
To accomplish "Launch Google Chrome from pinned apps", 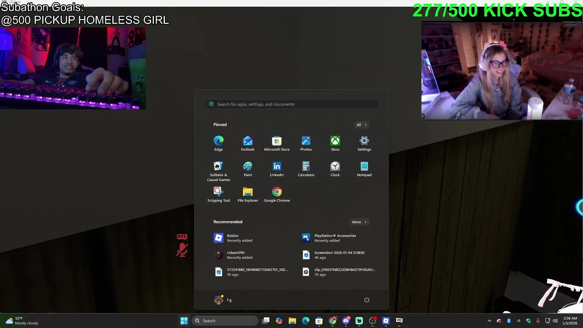I will (277, 195).
